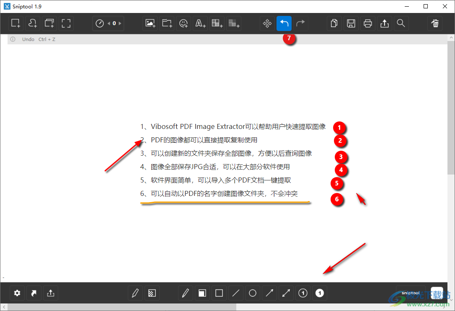Apply the blur effect tool
Screen dimensions: 455x311
233,23
